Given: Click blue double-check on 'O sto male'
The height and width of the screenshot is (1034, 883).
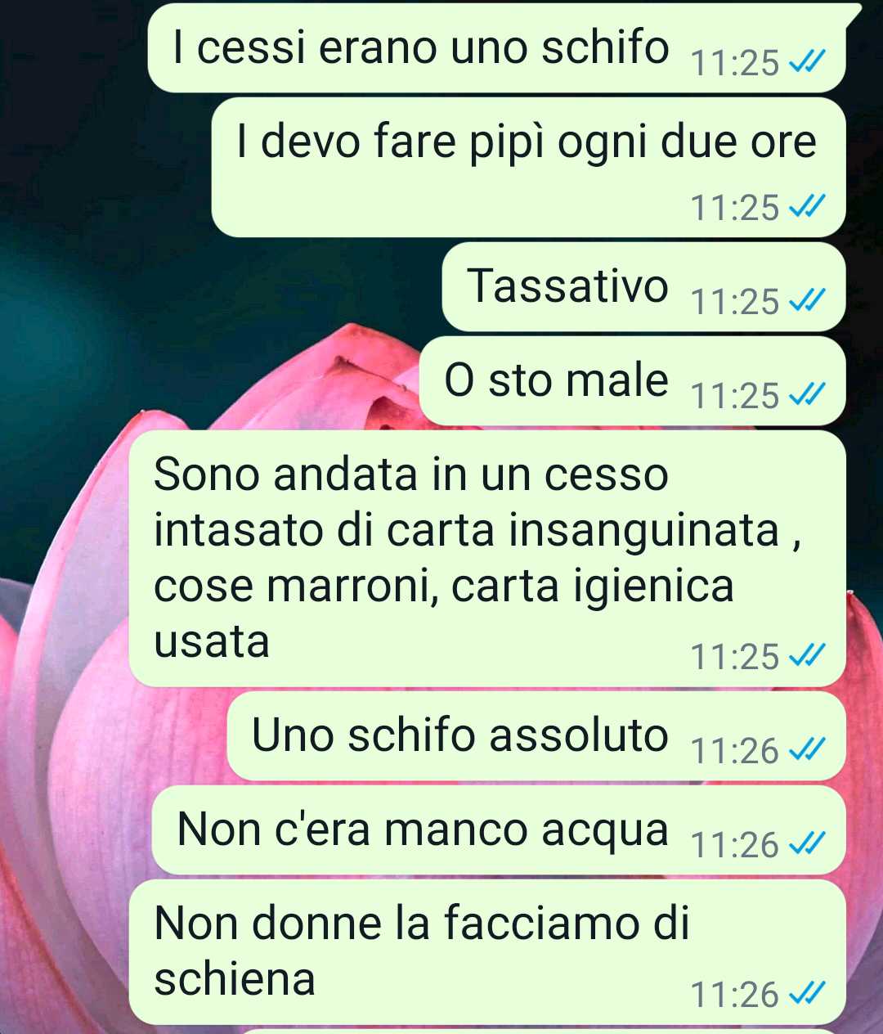Looking at the screenshot, I should (806, 394).
